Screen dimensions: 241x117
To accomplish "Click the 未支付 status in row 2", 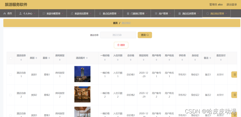I will [x=220, y=95].
